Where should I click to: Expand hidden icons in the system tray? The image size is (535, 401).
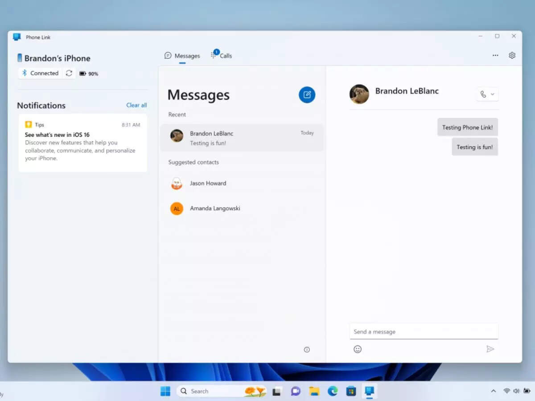(x=494, y=391)
